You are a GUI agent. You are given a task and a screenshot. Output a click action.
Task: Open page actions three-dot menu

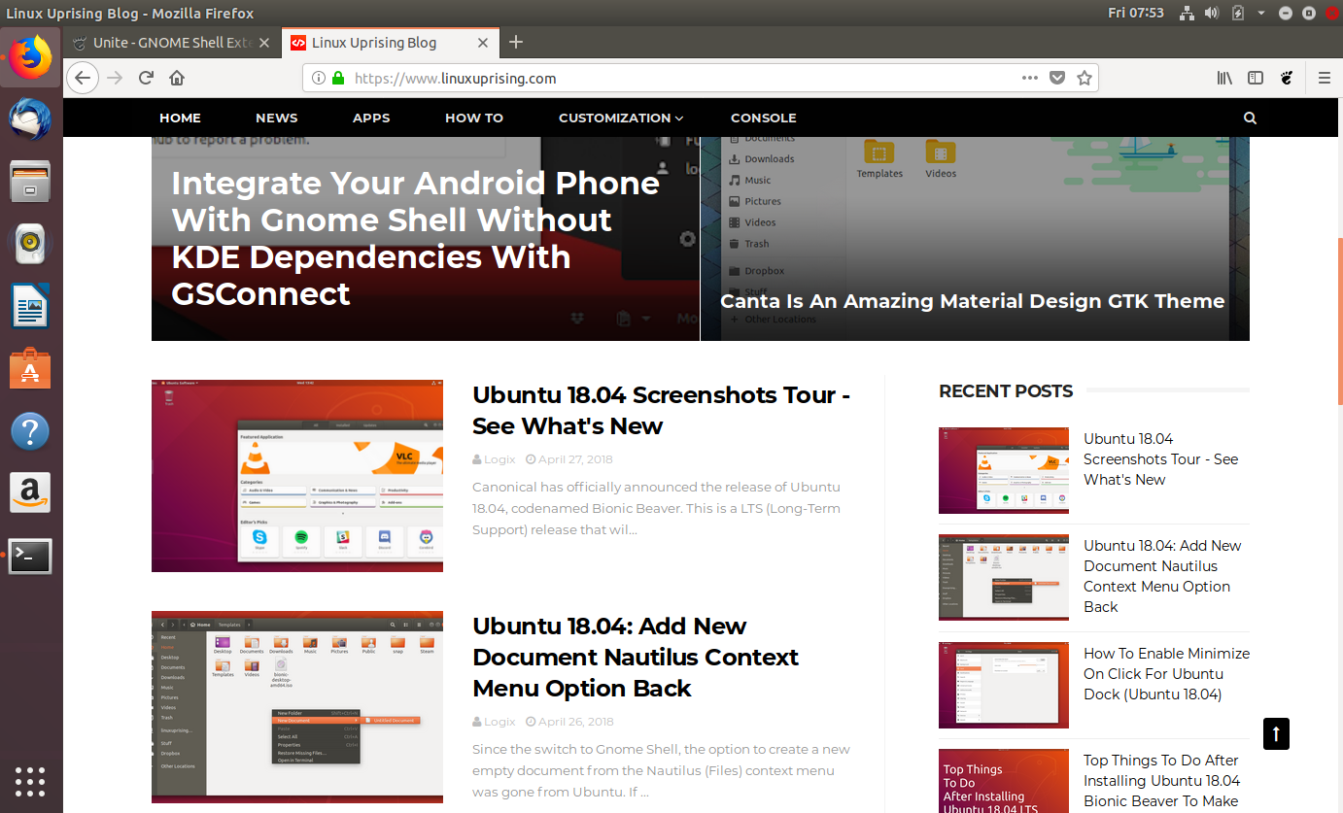click(1030, 78)
